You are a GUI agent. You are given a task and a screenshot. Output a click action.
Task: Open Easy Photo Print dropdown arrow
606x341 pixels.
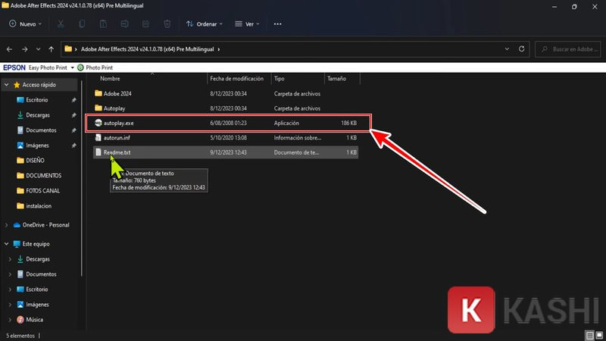[72, 67]
